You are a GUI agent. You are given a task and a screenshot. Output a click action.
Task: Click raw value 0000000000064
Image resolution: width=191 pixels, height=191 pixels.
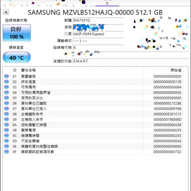point(167,87)
